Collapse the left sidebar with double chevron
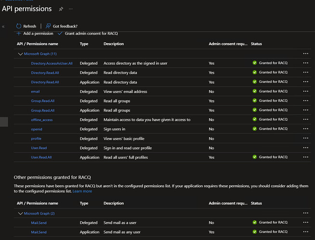 click(4, 26)
